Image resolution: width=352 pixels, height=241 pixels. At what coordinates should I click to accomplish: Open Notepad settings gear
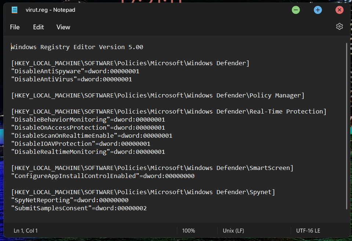pos(340,26)
